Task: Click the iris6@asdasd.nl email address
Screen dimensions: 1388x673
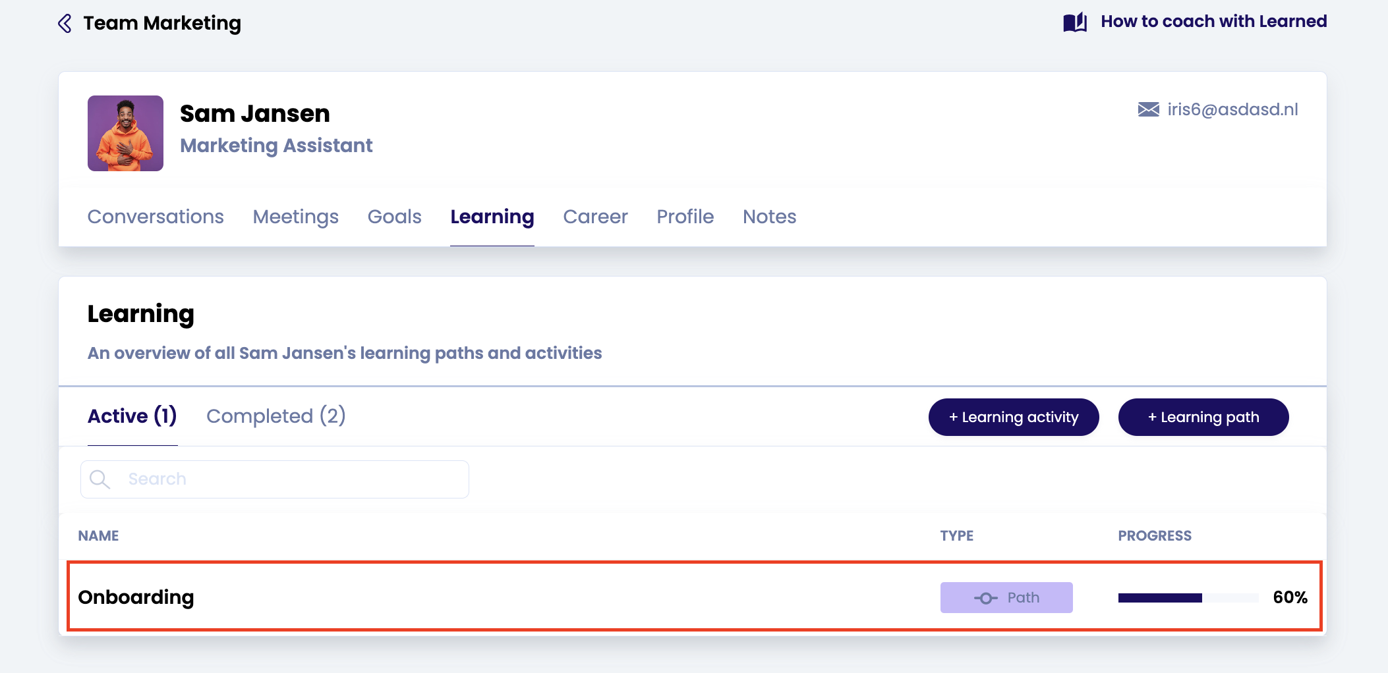Action: click(1232, 109)
